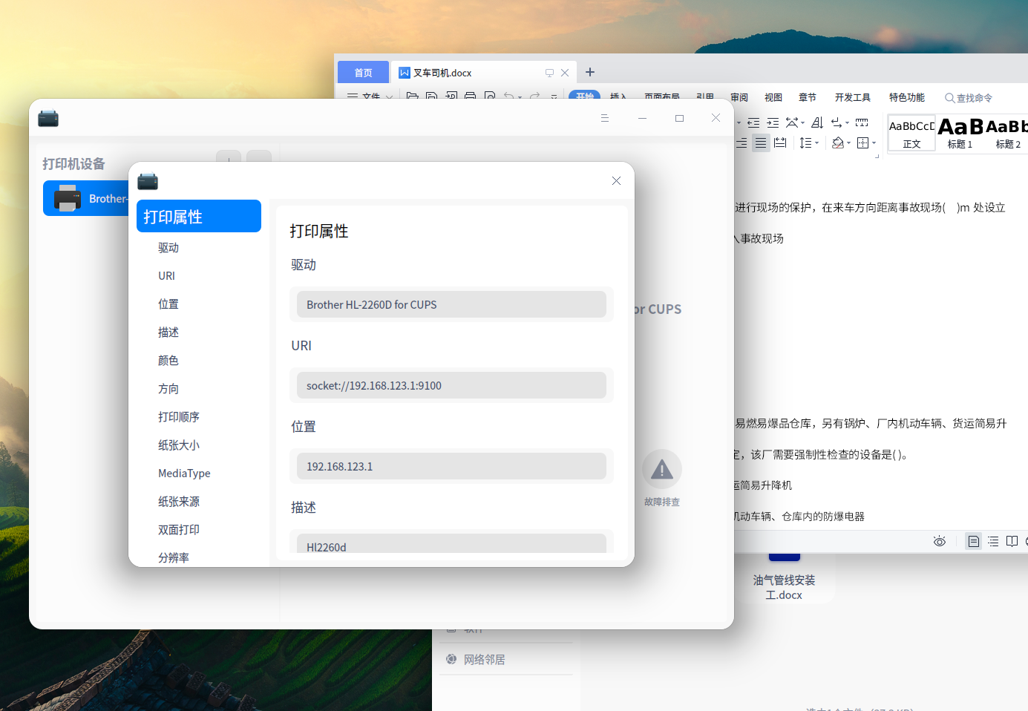The height and width of the screenshot is (711, 1028).
Task: Switch to the 插入 ribbon tab
Action: (619, 97)
